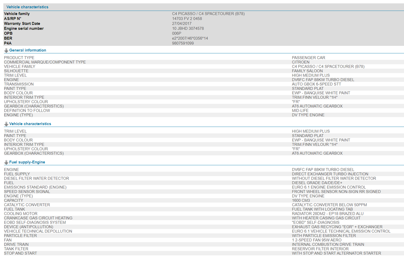Select "WITHOUT DIESEL FILTER WATER DETECTOR" value
404x259 pixels.
tap(334, 178)
